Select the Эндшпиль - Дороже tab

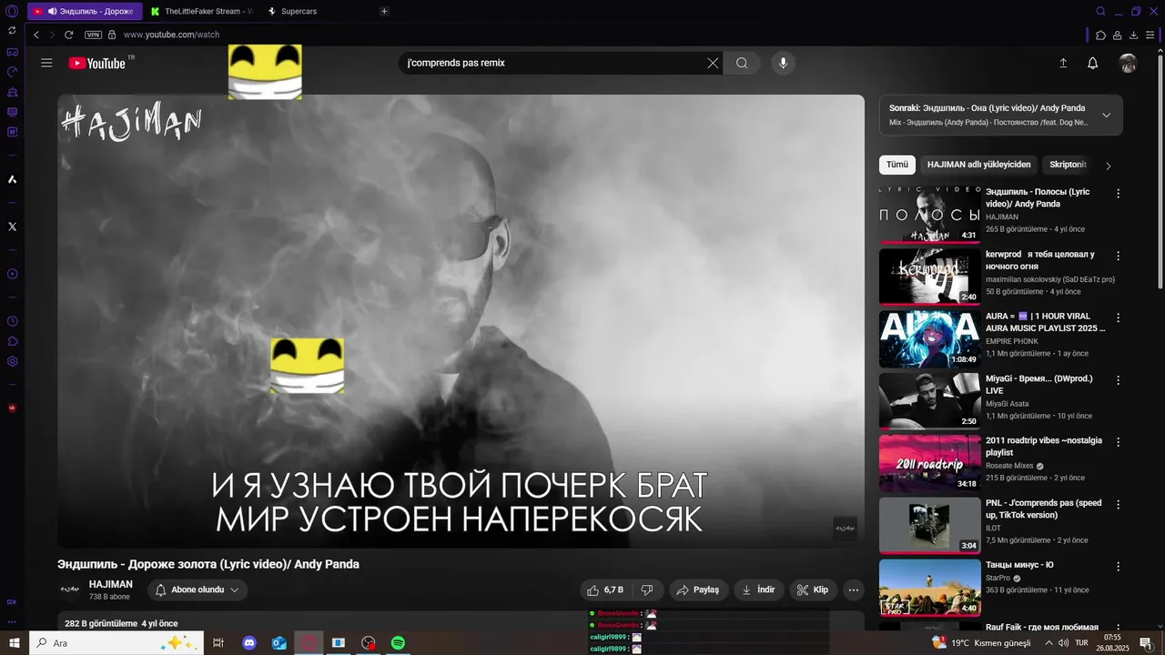coord(86,11)
